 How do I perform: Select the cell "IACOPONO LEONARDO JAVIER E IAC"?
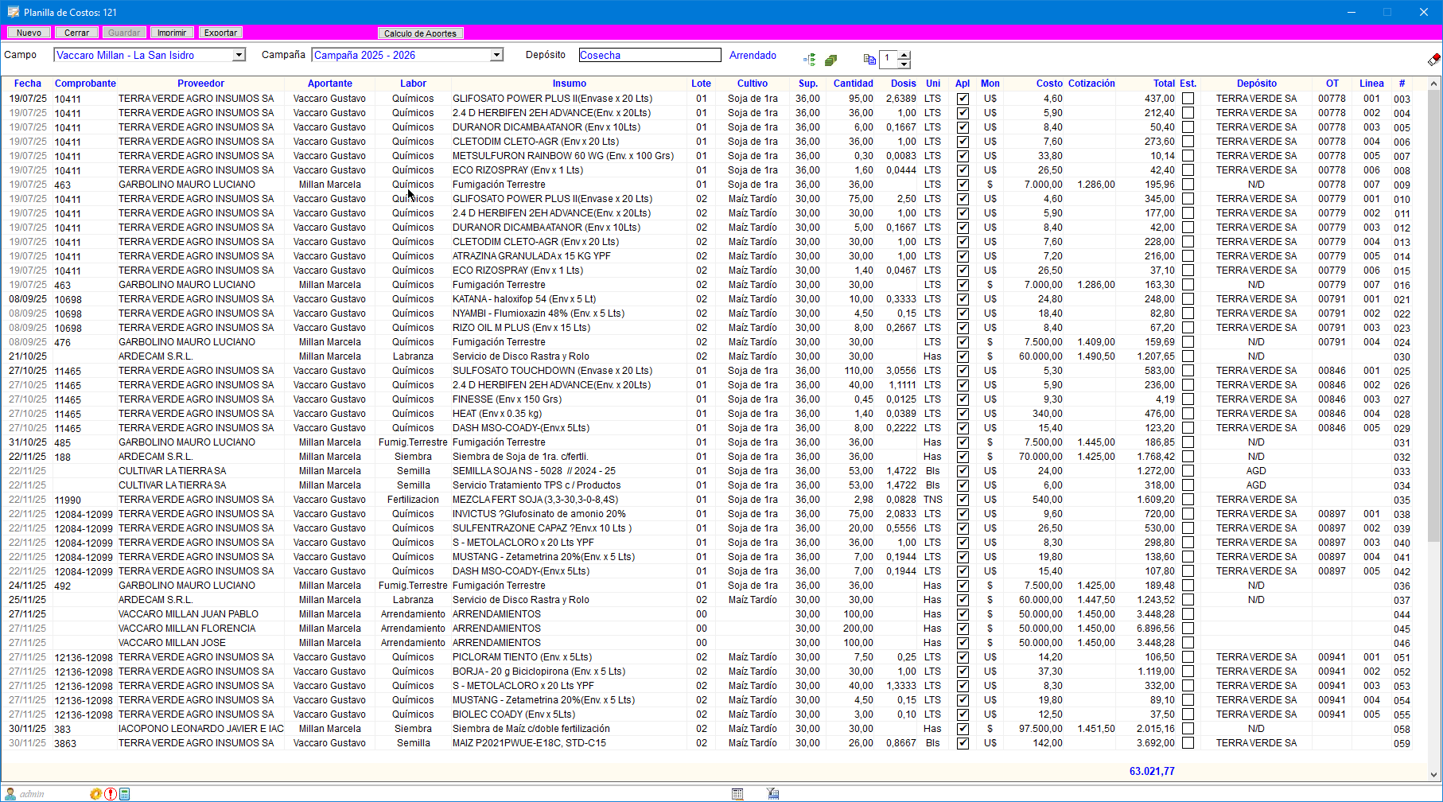tap(200, 729)
